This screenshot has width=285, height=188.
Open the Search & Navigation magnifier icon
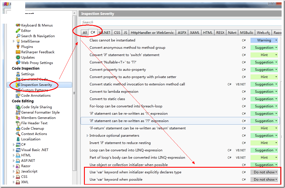(x=18, y=36)
